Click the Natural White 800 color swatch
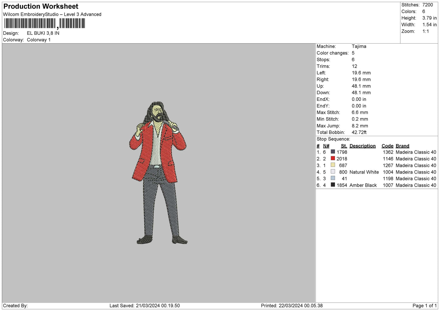This screenshot has height=311, width=440. coord(333,172)
